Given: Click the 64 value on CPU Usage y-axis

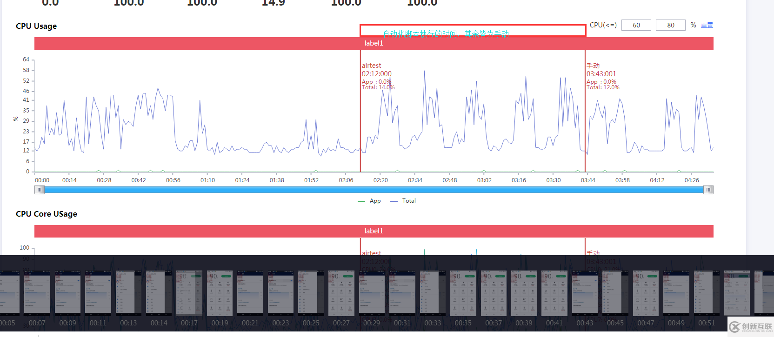Looking at the screenshot, I should click(x=26, y=59).
